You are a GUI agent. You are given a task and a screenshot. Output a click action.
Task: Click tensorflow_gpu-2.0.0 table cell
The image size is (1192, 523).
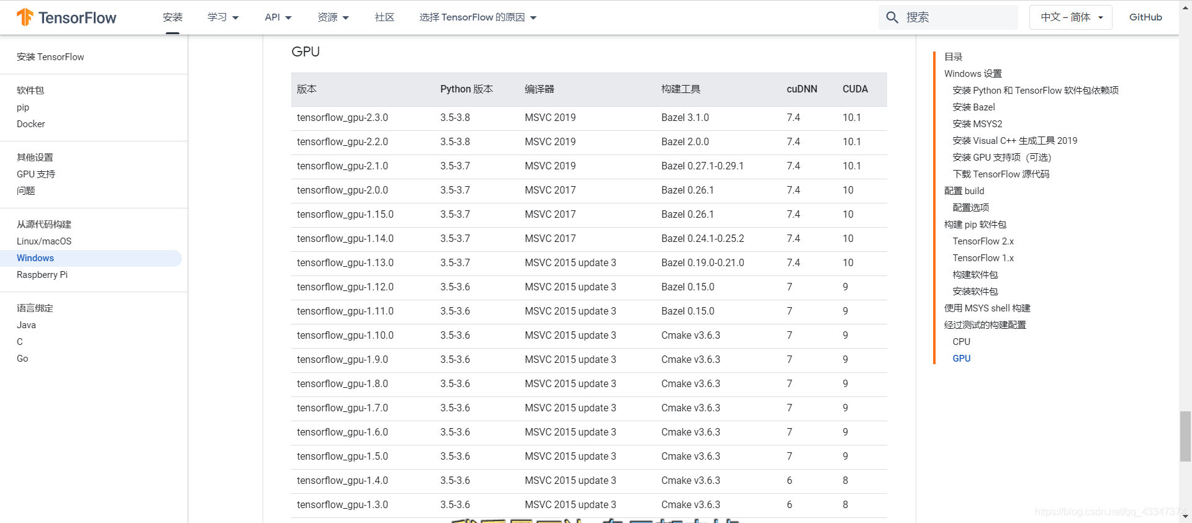tap(343, 190)
